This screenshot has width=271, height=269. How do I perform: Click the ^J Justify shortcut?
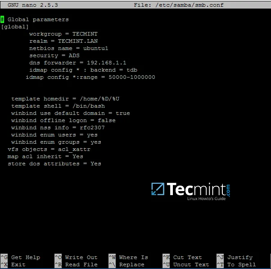click(235, 257)
